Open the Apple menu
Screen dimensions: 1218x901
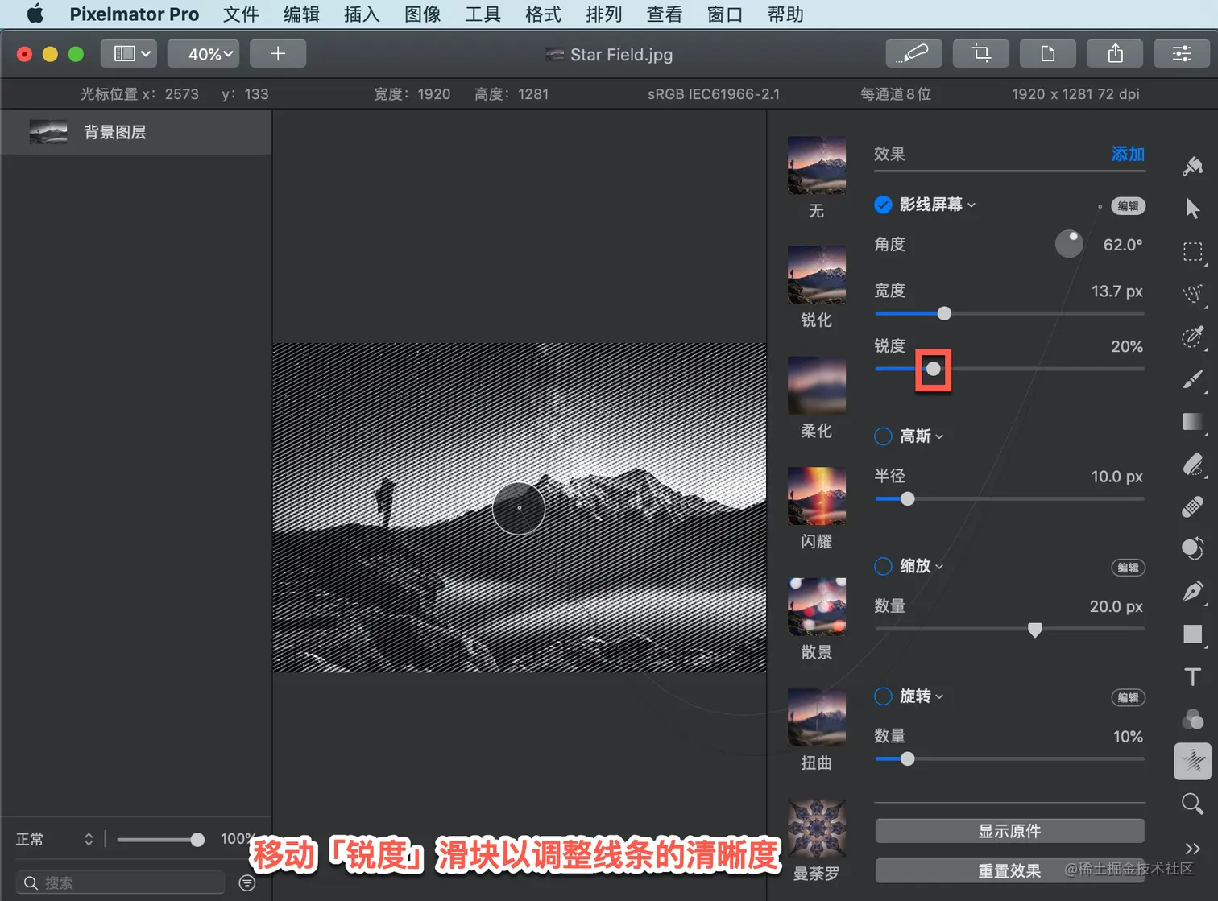pyautogui.click(x=35, y=14)
